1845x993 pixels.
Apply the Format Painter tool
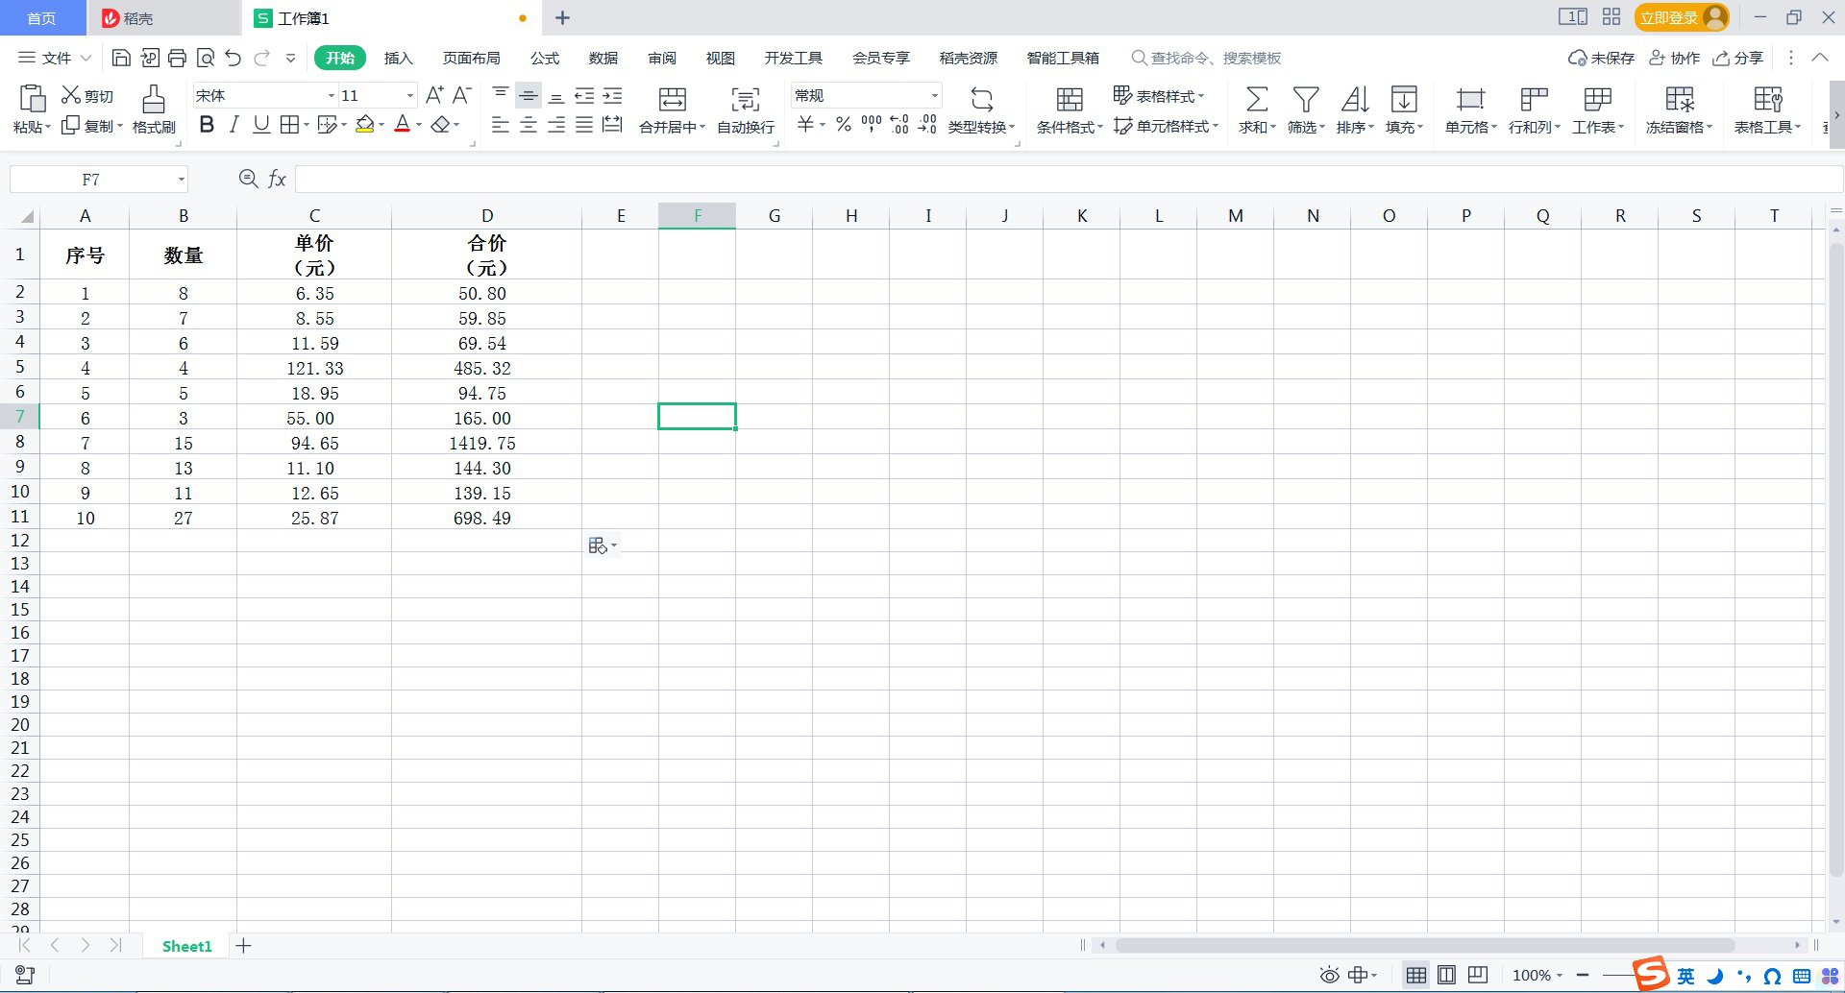coord(152,108)
